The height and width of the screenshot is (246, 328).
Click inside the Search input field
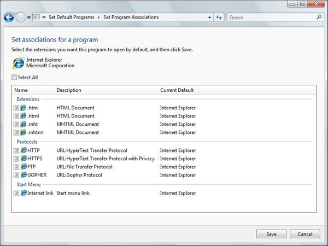point(271,17)
